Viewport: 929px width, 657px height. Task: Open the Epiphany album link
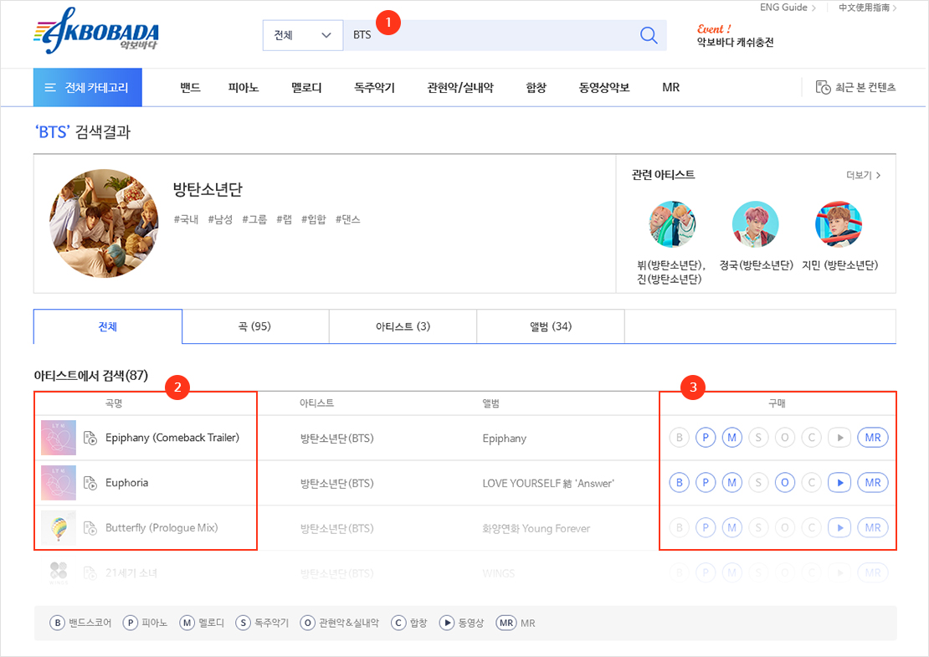click(x=504, y=439)
